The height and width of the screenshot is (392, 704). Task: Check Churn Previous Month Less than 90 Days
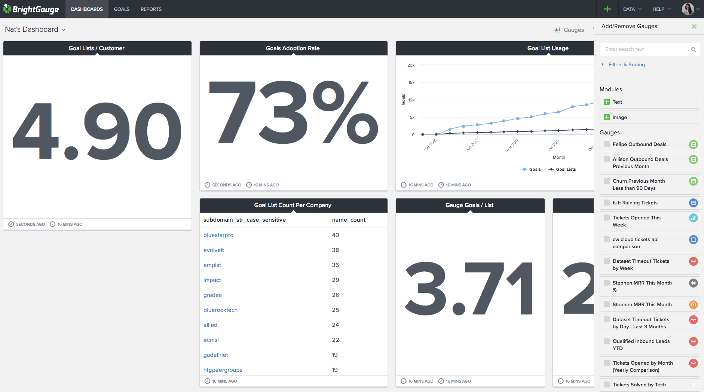[607, 181]
